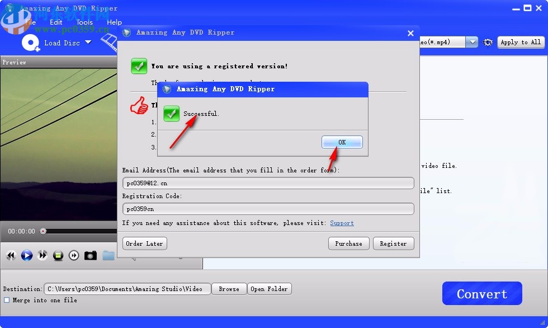548x328 pixels.
Task: Open the Tools menu
Action: [84, 22]
